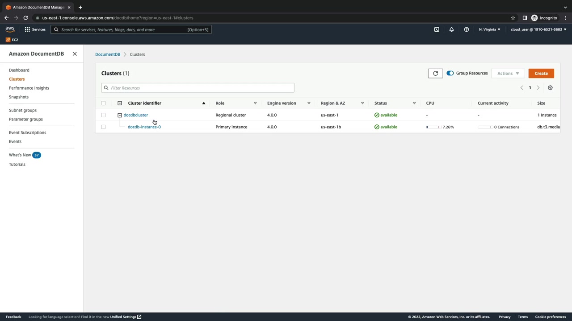Select Clusters in the sidebar
Screen dimensions: 572x321
[x=17, y=79]
